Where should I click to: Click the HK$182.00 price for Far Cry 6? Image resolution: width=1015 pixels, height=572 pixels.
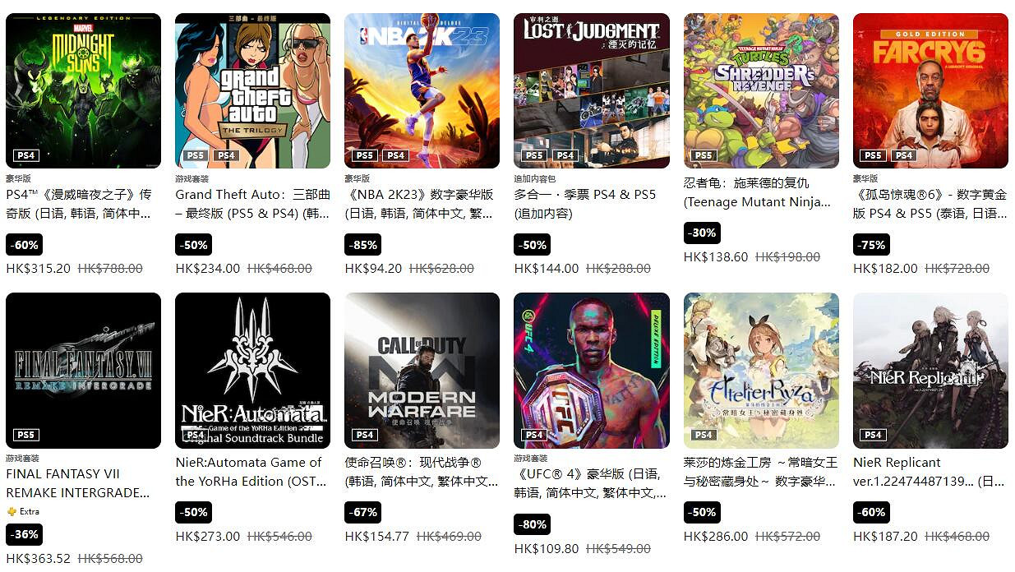click(x=885, y=268)
